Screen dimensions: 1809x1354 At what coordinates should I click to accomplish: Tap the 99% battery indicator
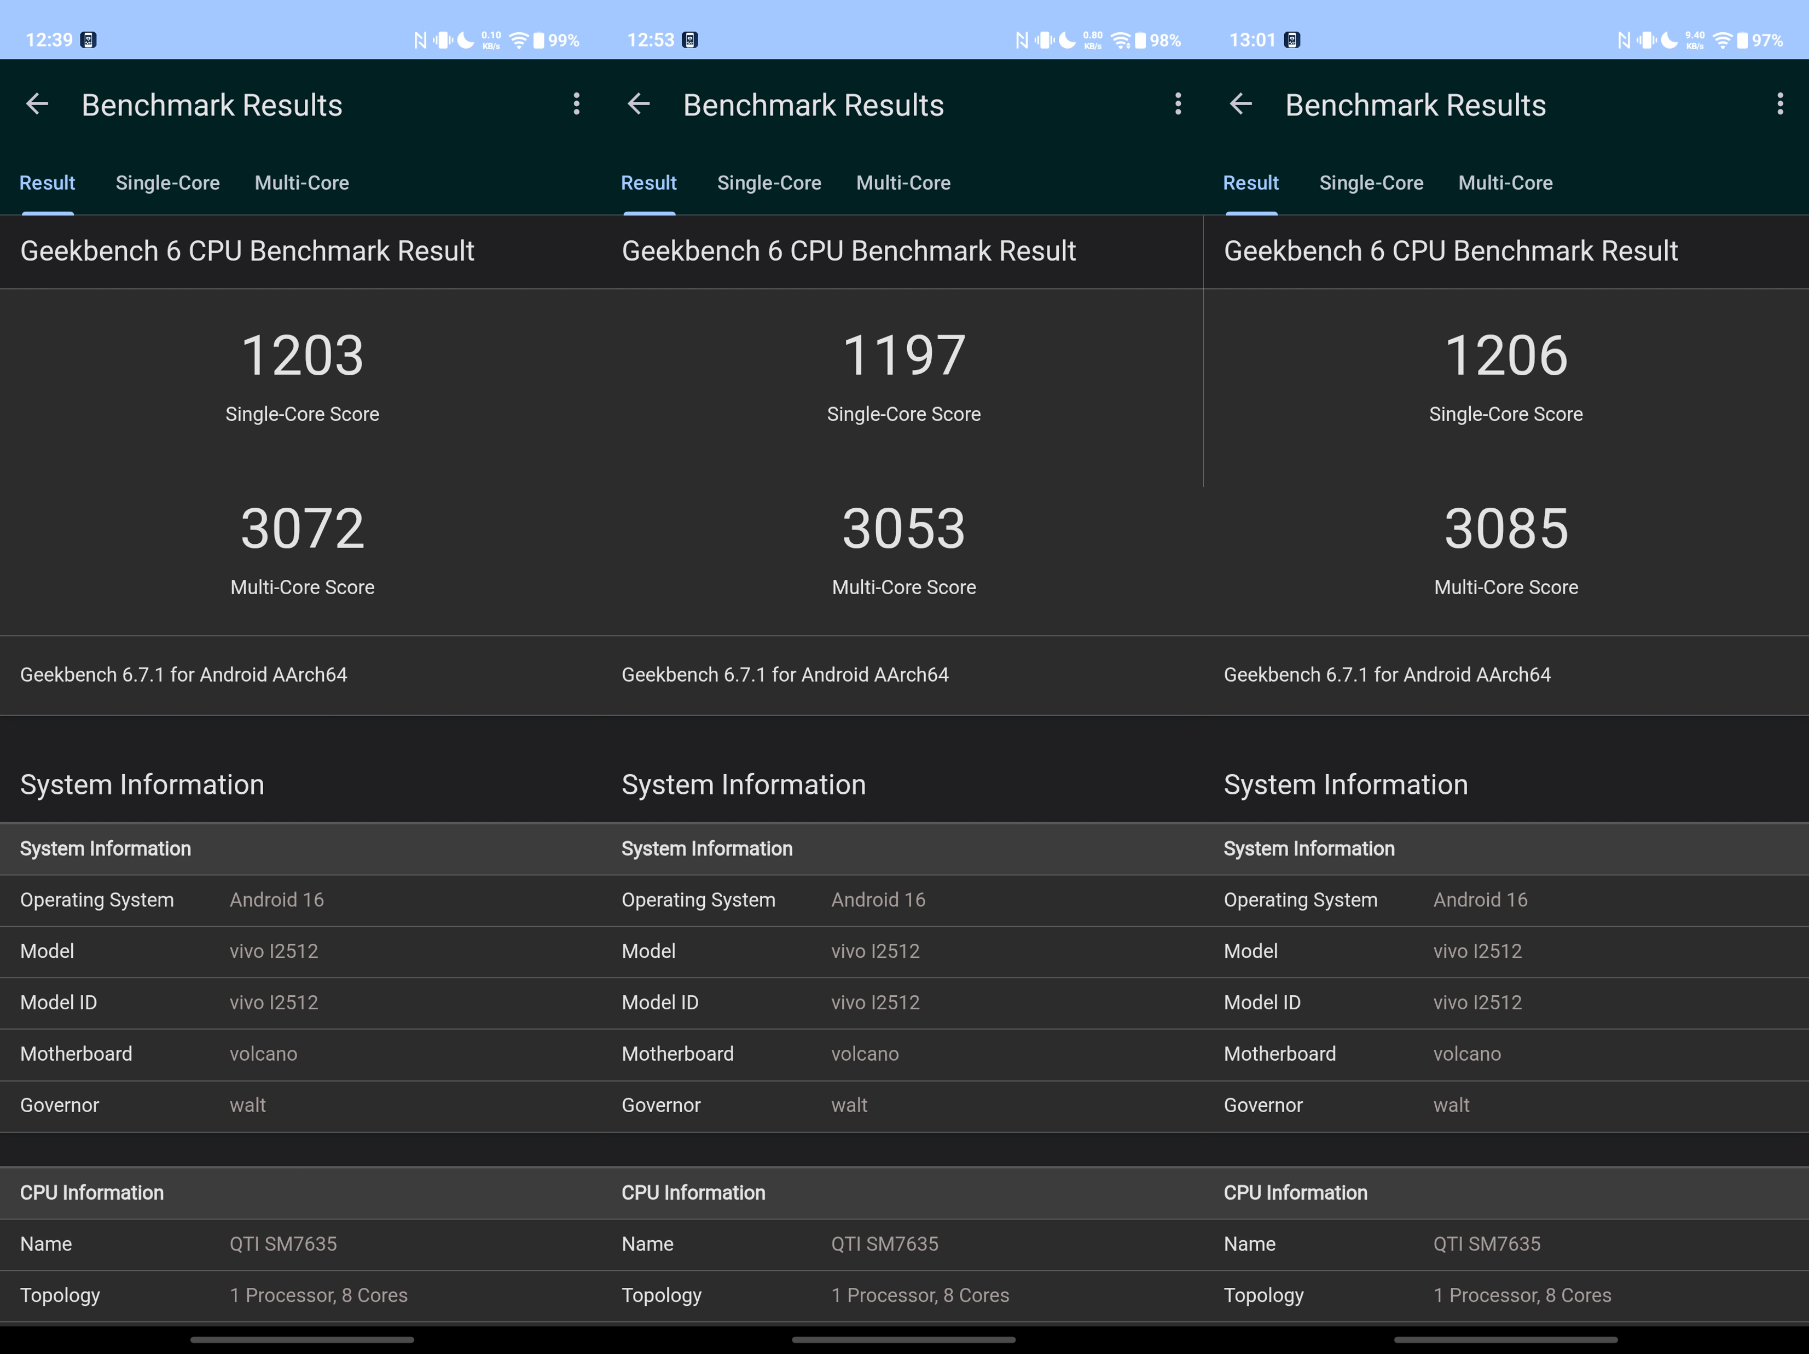(x=556, y=40)
